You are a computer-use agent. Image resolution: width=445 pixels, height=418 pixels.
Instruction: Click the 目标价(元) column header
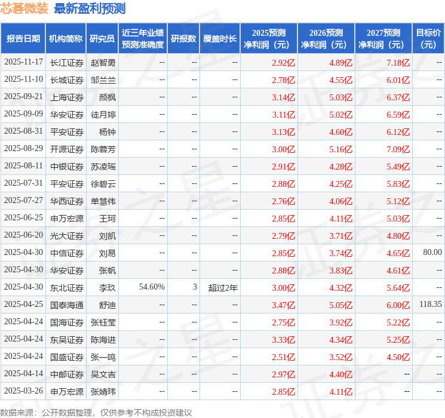tap(428, 39)
